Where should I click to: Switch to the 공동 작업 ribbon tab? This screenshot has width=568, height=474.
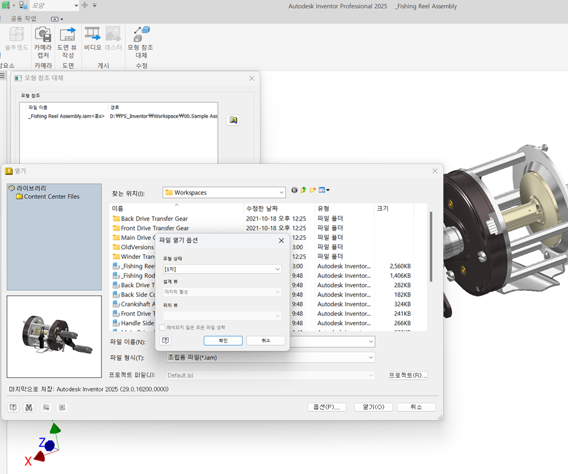pos(24,19)
